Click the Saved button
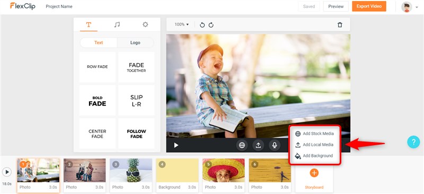The height and width of the screenshot is (194, 424). click(x=309, y=6)
